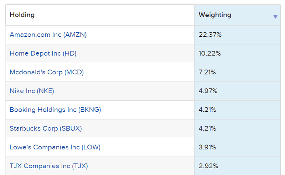
Task: Select TJX's 2.92% weighting cell
Action: tap(208, 166)
